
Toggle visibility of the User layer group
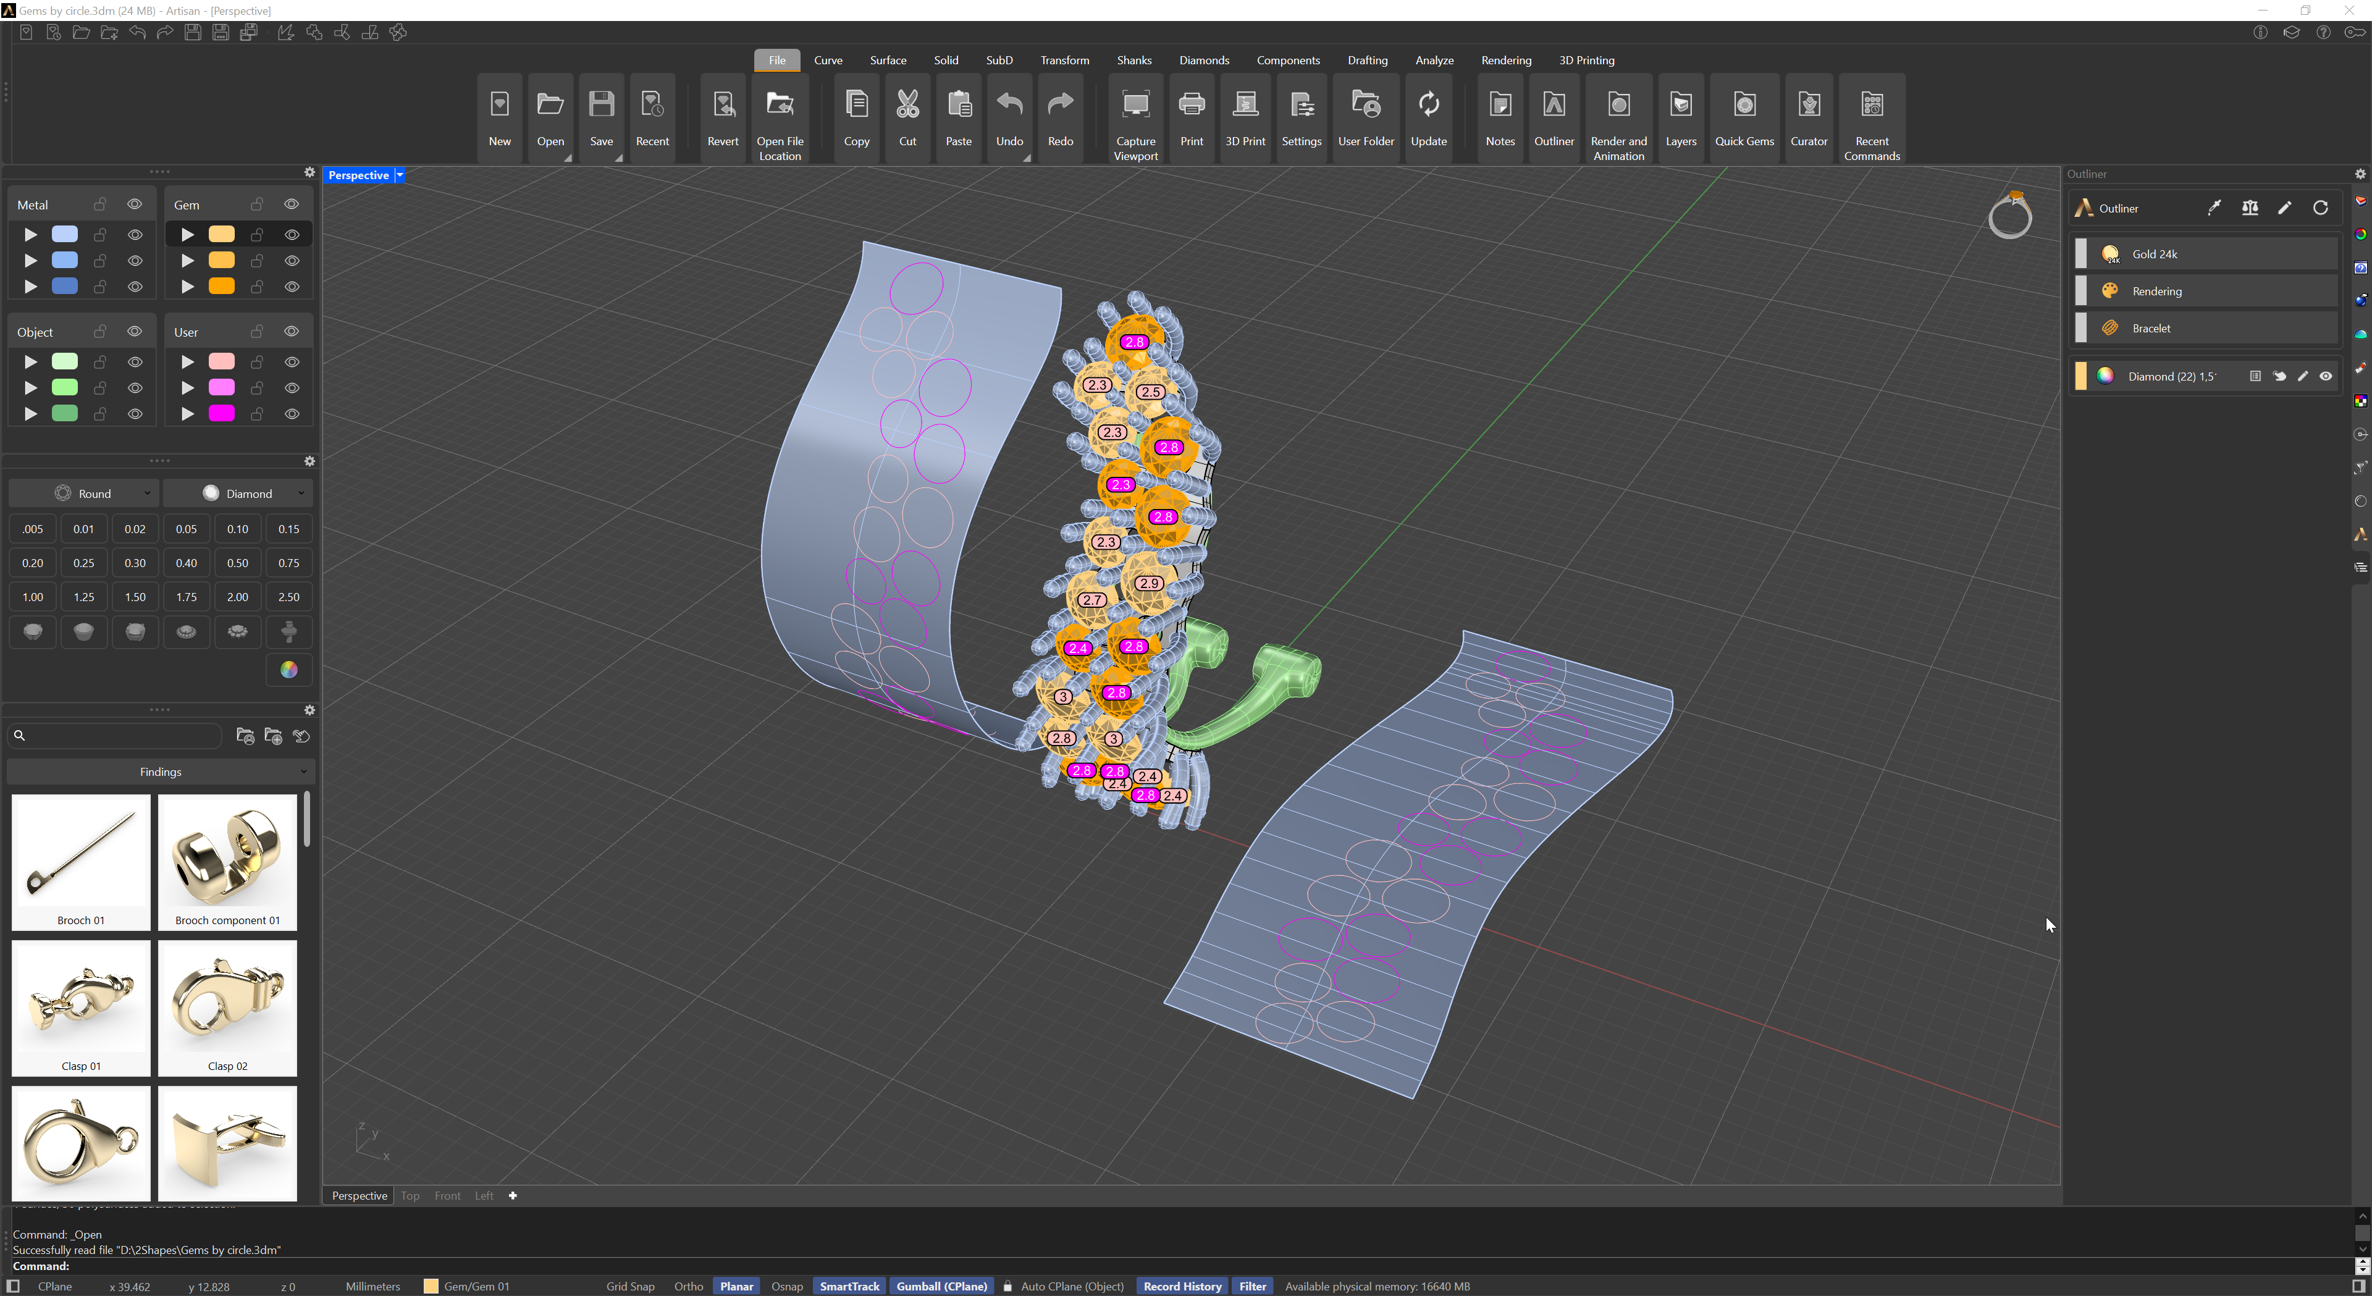coord(292,332)
